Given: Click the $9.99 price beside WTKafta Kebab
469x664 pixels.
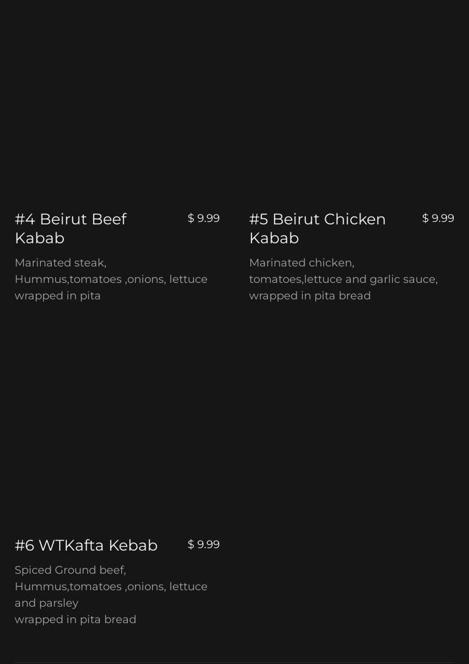Looking at the screenshot, I should pyautogui.click(x=203, y=544).
